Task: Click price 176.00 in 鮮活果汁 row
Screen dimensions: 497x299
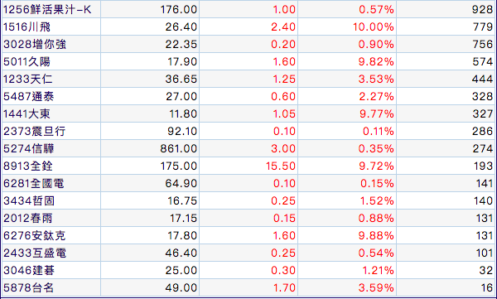Action: [x=178, y=9]
